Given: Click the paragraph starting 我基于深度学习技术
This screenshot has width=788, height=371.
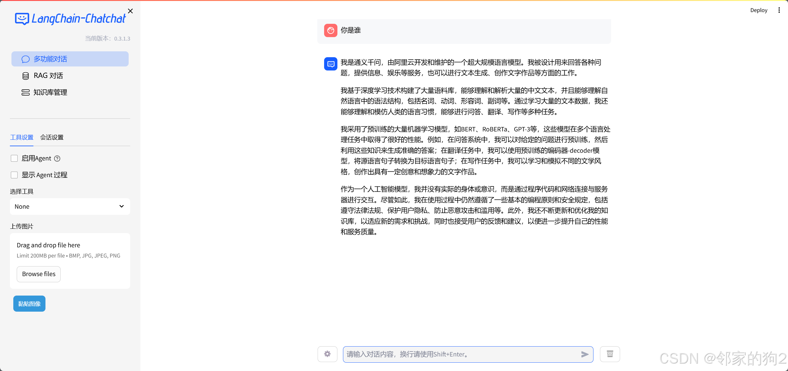Looking at the screenshot, I should pyautogui.click(x=474, y=101).
